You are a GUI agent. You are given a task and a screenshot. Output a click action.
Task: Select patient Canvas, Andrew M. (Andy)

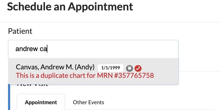[x=55, y=67]
